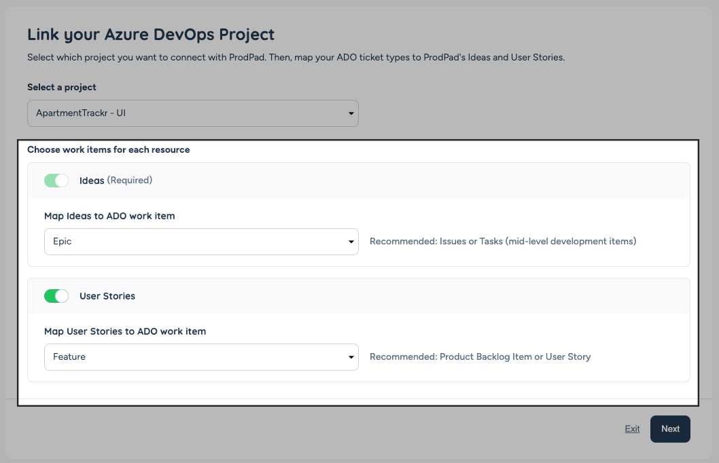Click 'Choose work items for each resource' text

tap(108, 150)
